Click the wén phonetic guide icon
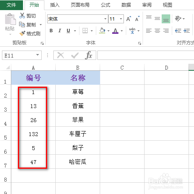The image size is (194, 194). (132, 31)
